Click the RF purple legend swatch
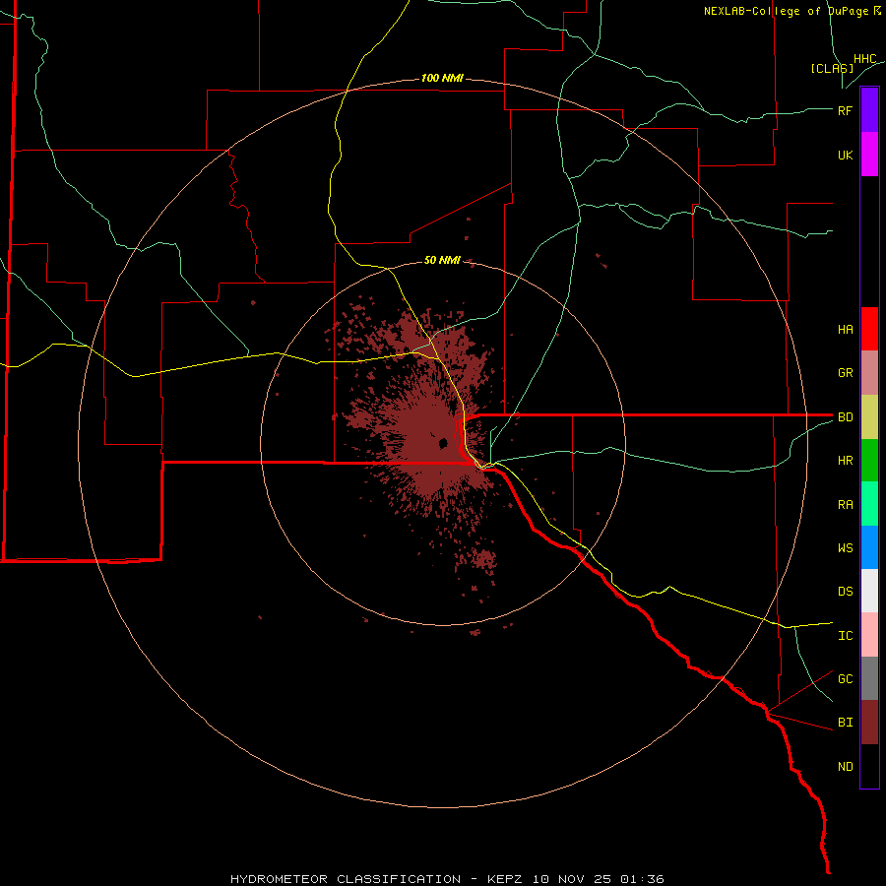 tap(869, 110)
